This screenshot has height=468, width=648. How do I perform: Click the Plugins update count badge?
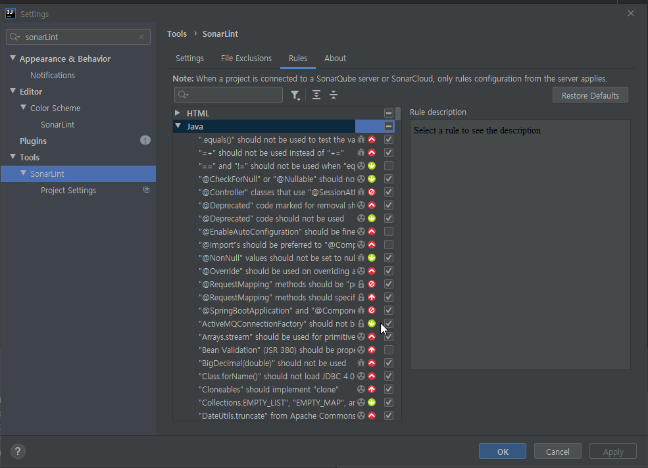145,141
